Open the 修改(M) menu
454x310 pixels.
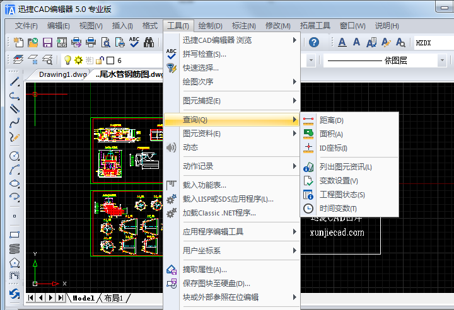coord(277,26)
